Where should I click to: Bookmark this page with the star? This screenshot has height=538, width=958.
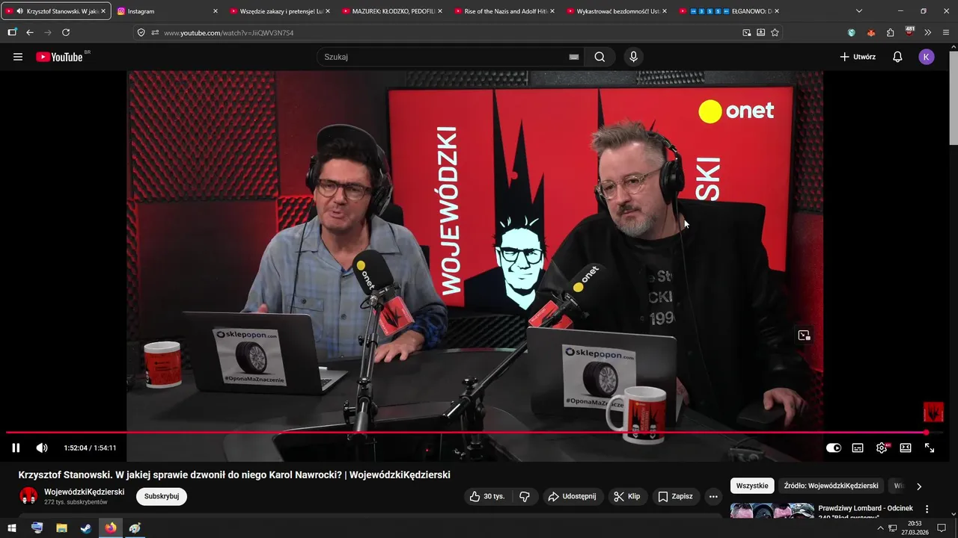pyautogui.click(x=775, y=32)
